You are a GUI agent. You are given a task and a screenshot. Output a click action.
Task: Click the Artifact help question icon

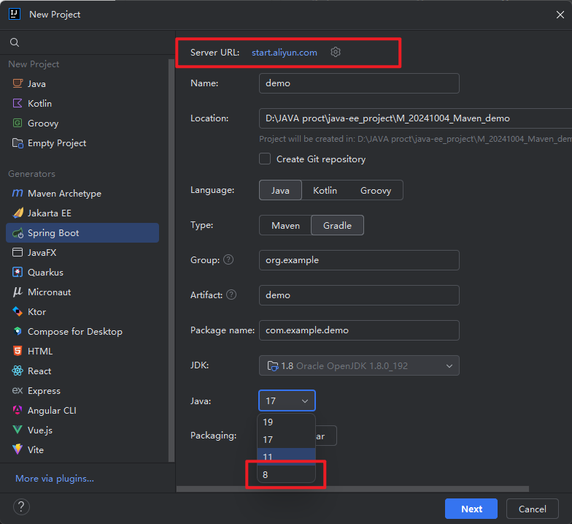231,295
